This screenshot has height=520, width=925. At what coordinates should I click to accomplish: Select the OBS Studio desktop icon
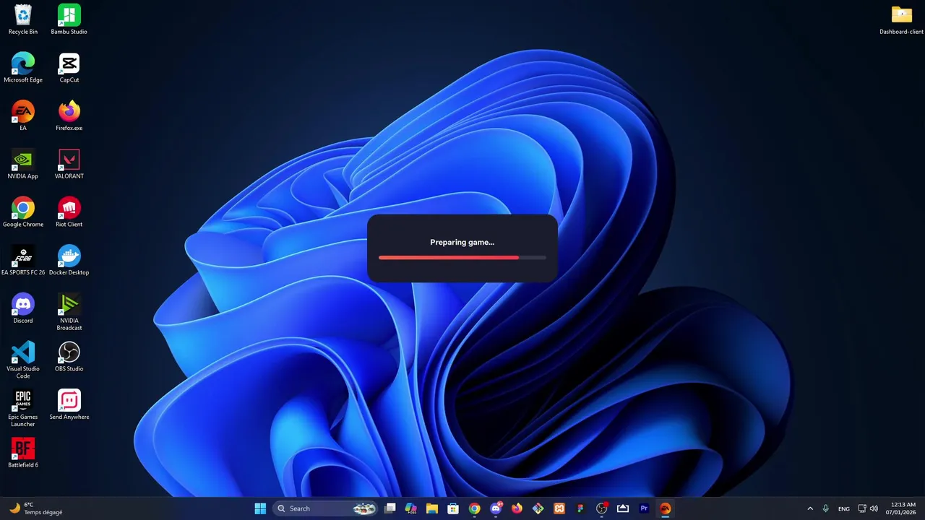[x=69, y=357]
